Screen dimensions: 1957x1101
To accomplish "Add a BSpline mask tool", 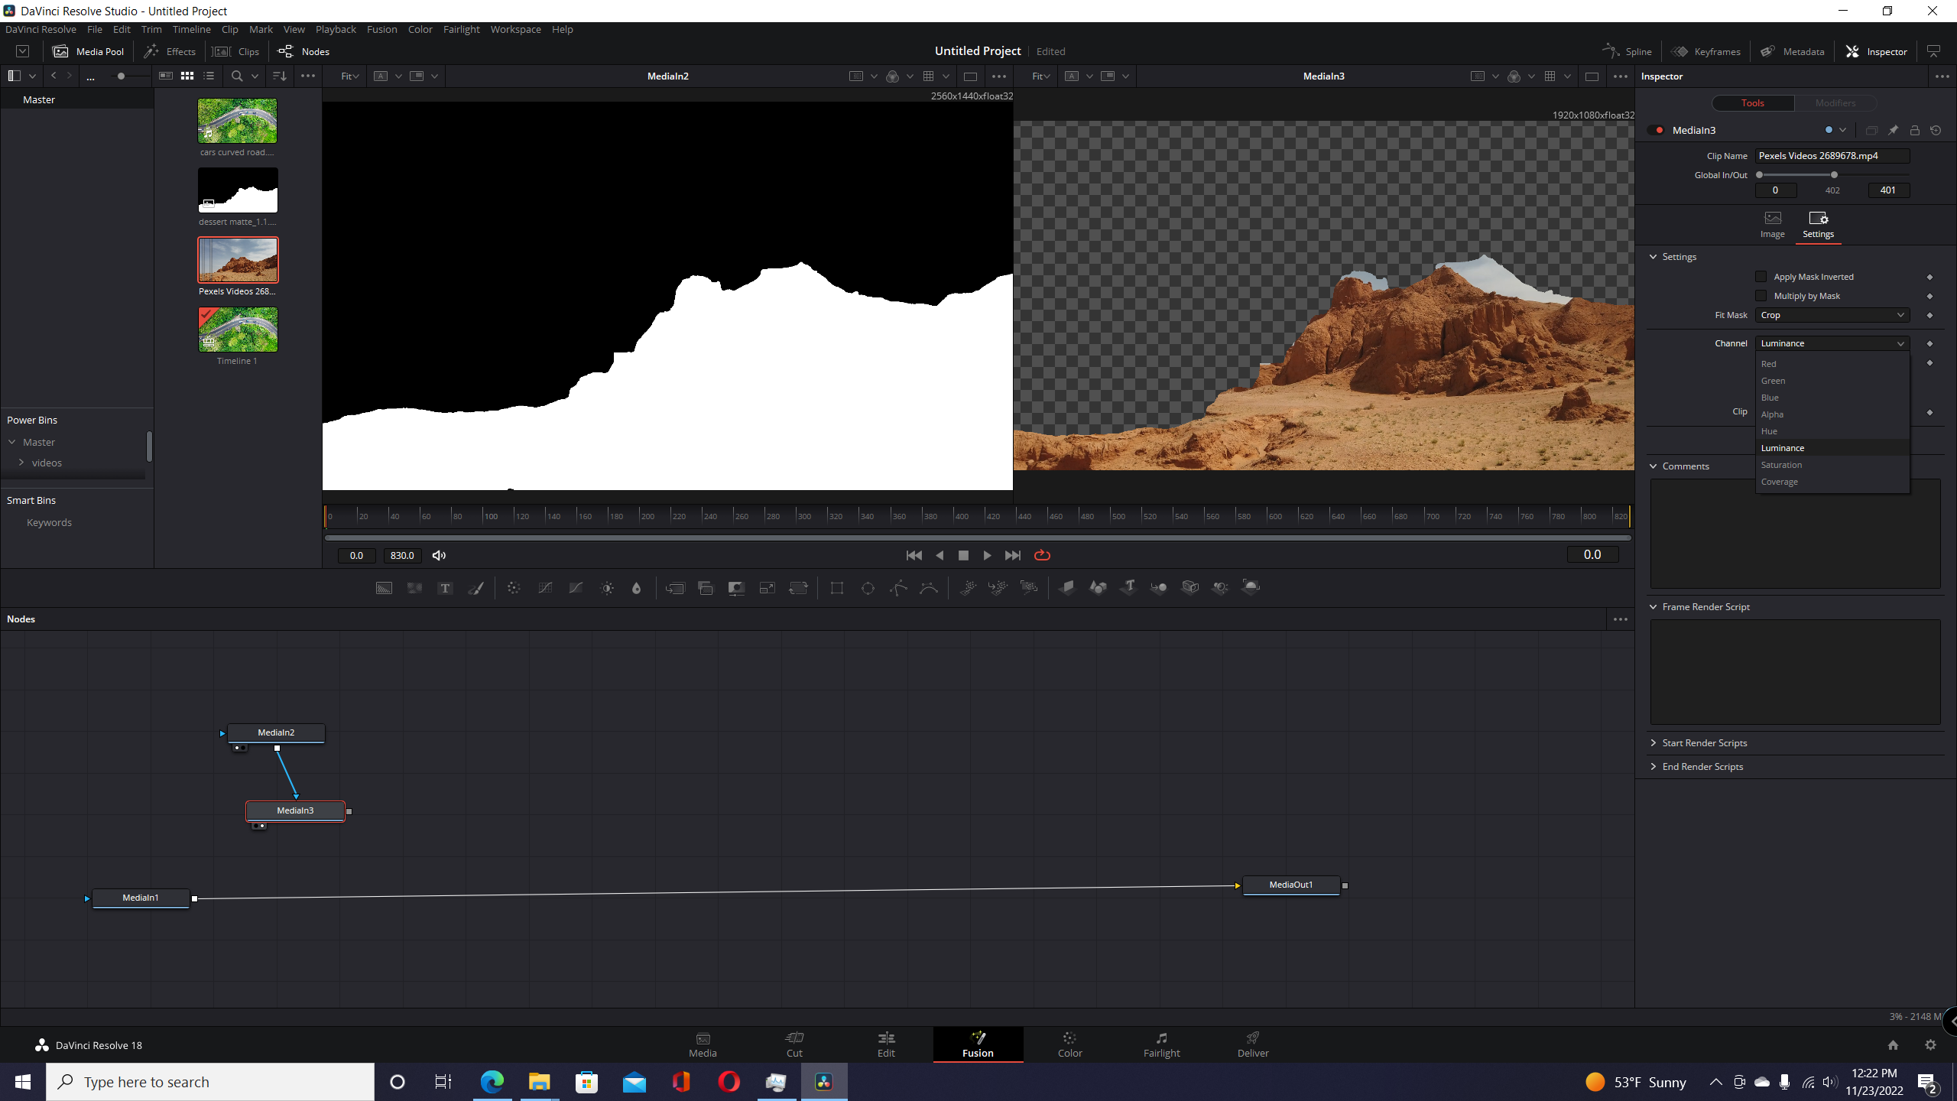I will coord(929,588).
